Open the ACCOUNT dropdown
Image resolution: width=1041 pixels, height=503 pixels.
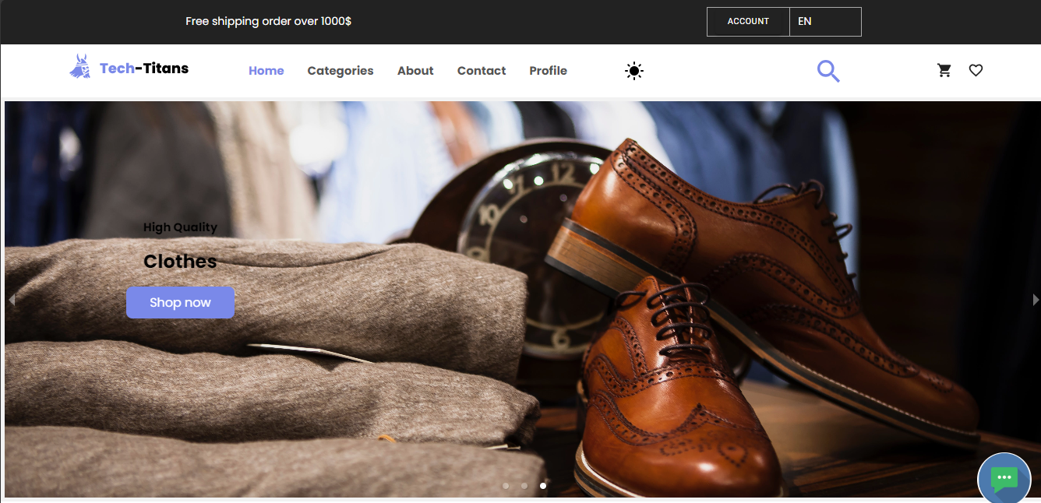point(747,21)
